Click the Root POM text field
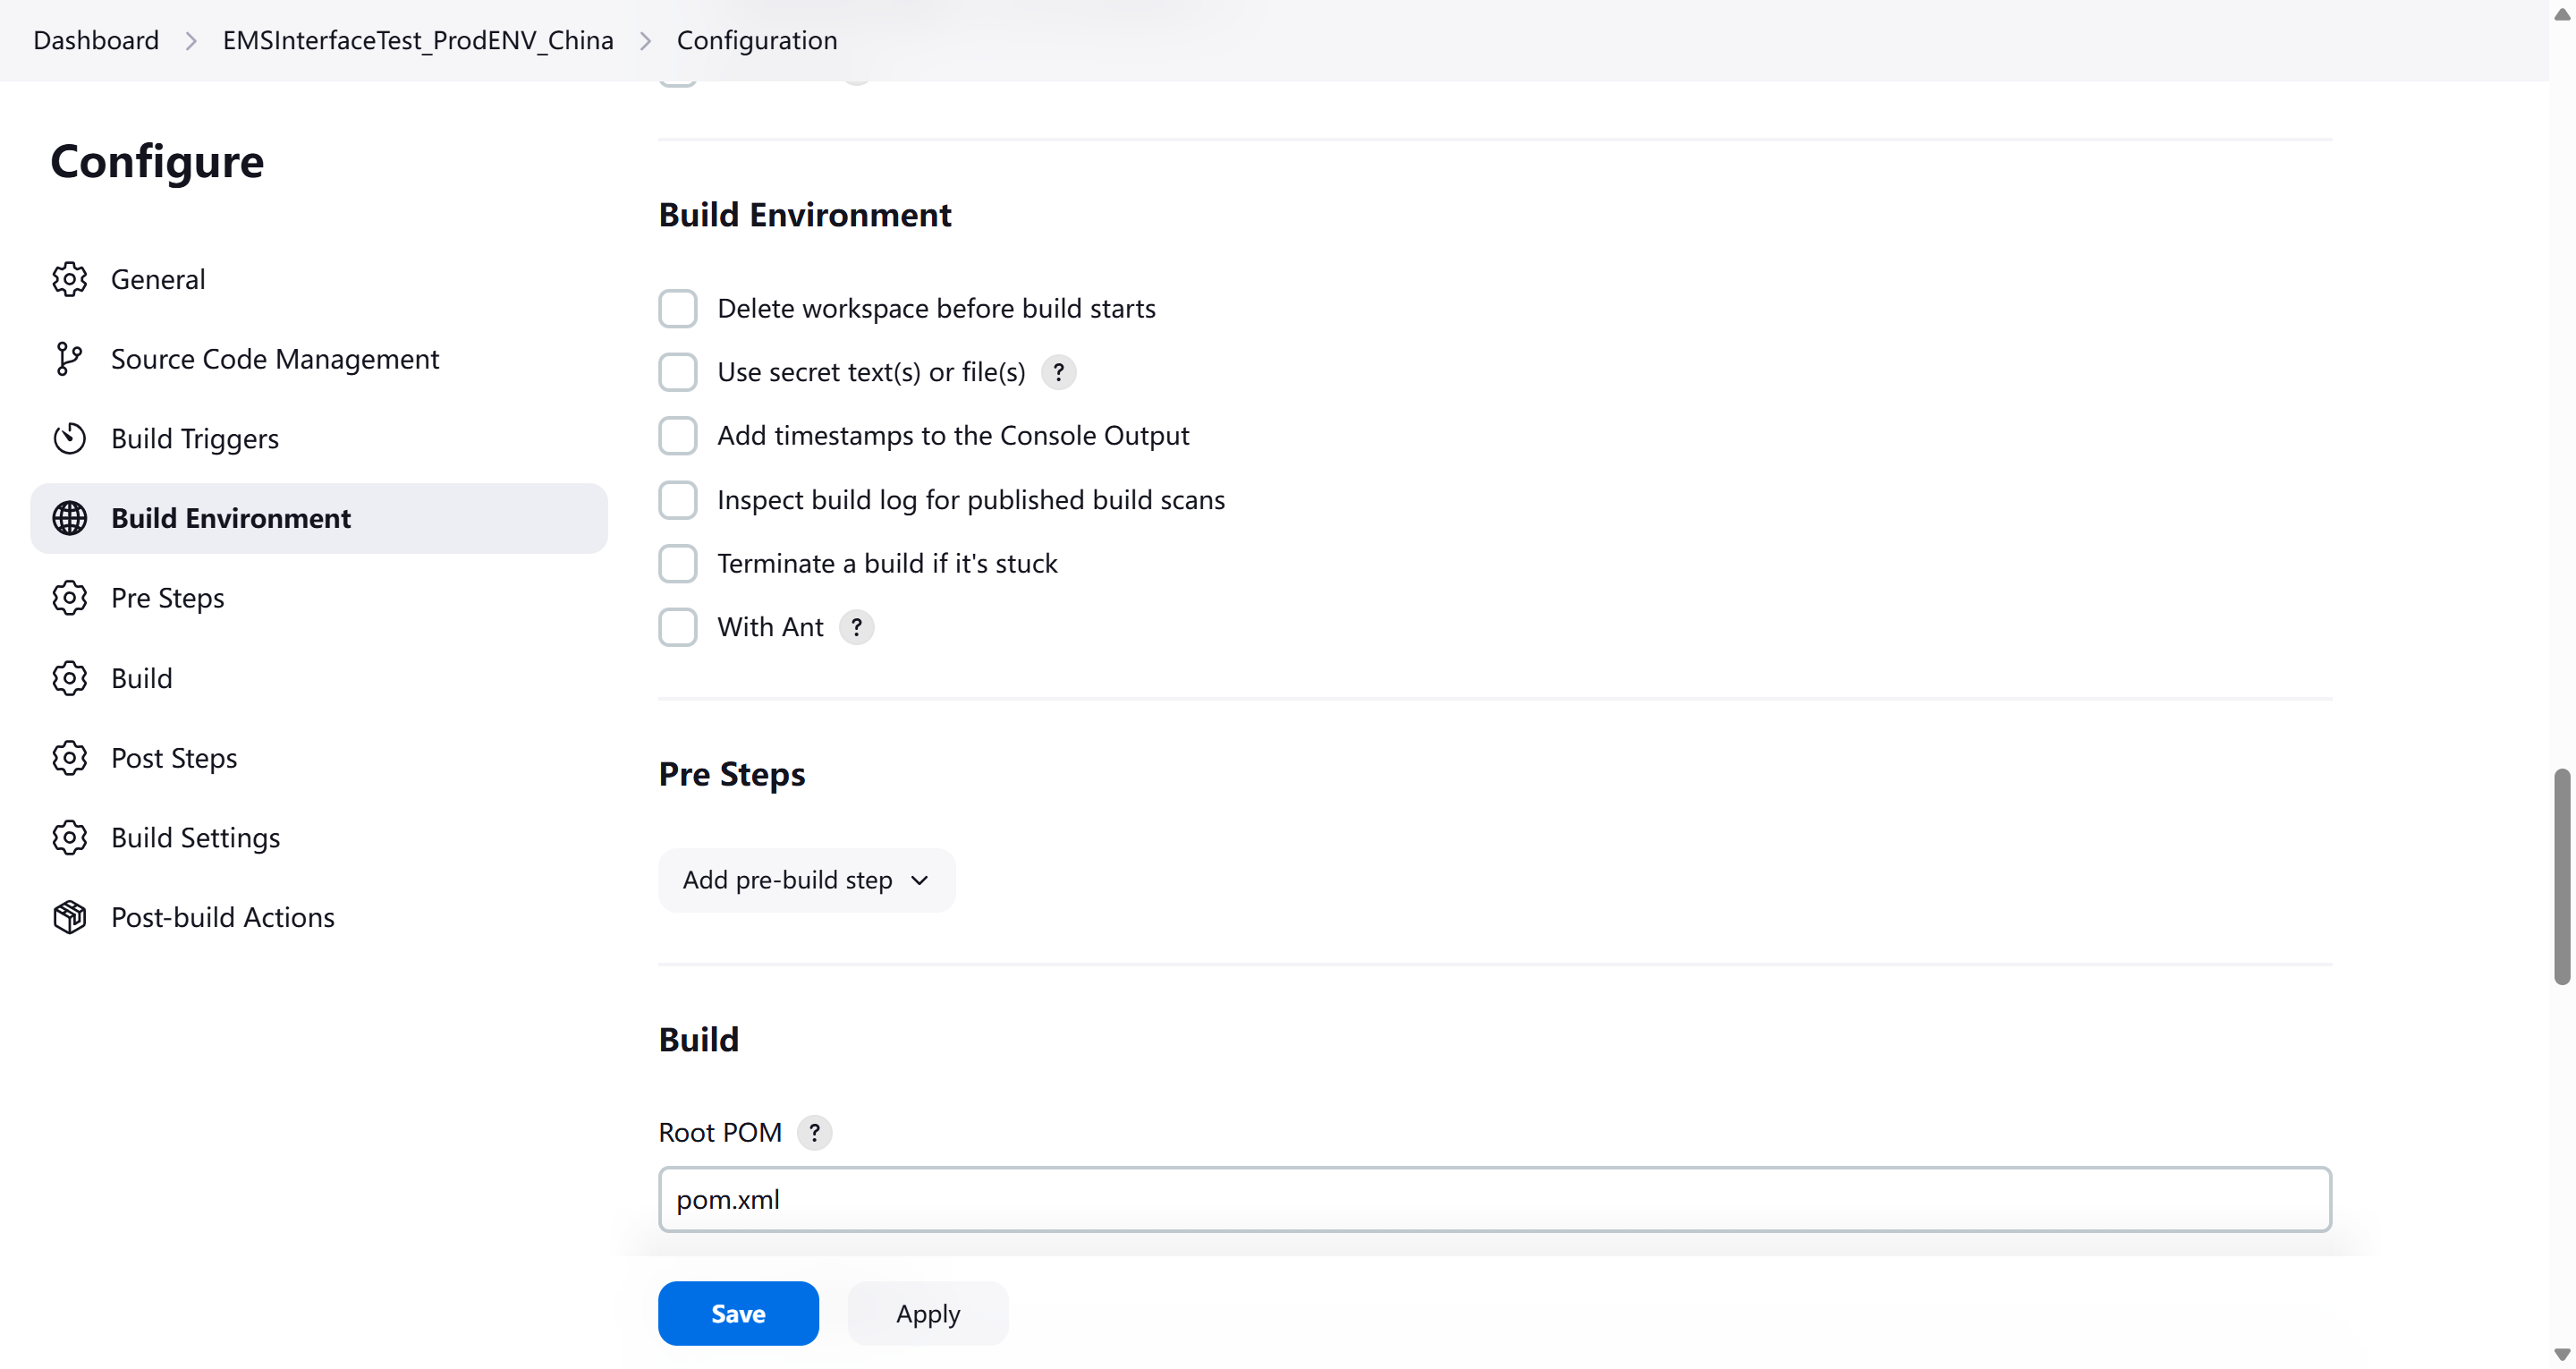 [1494, 1199]
